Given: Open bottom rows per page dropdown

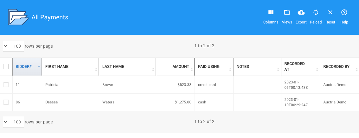Looking at the screenshot, I should point(13,122).
